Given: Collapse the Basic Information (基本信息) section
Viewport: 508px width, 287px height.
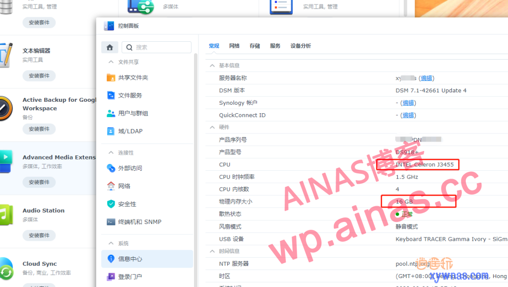Looking at the screenshot, I should click(212, 66).
